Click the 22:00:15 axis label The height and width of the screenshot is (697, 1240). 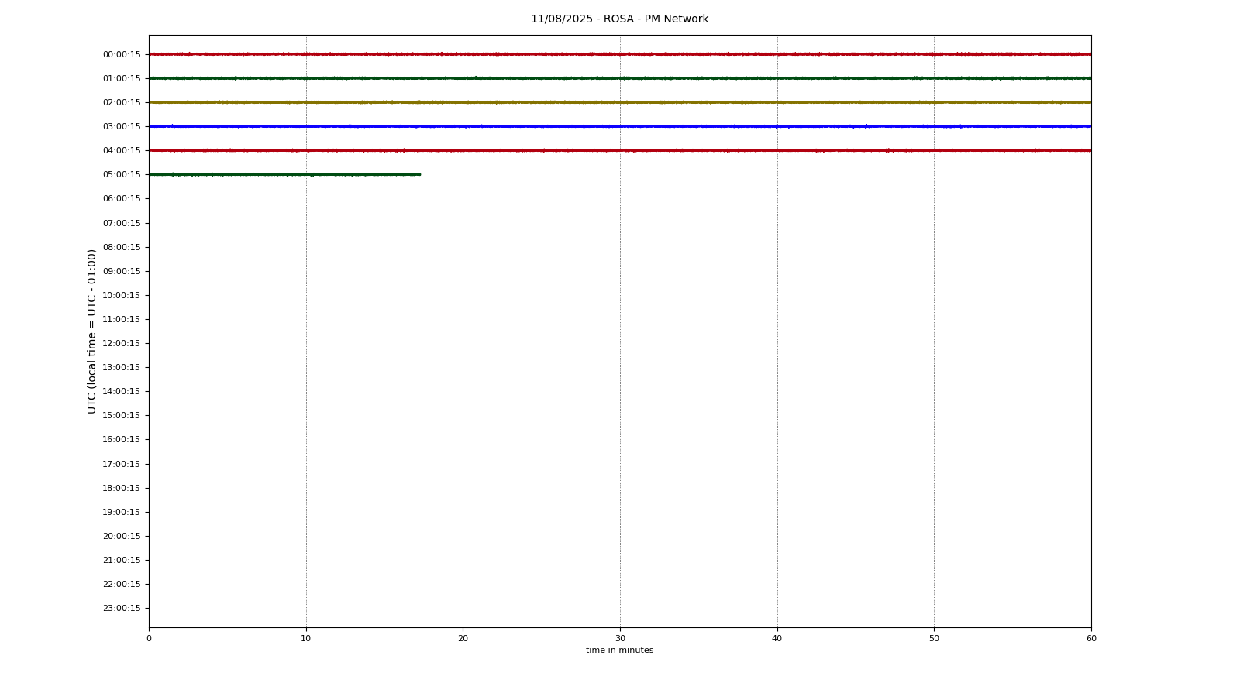[x=122, y=584]
